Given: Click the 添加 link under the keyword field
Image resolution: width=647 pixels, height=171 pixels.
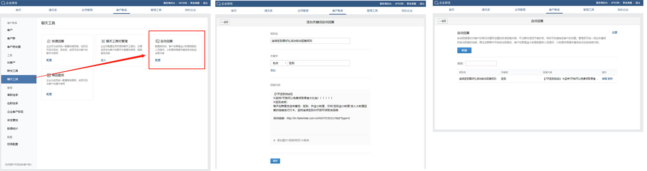Looking at the screenshot, I should click(x=273, y=70).
